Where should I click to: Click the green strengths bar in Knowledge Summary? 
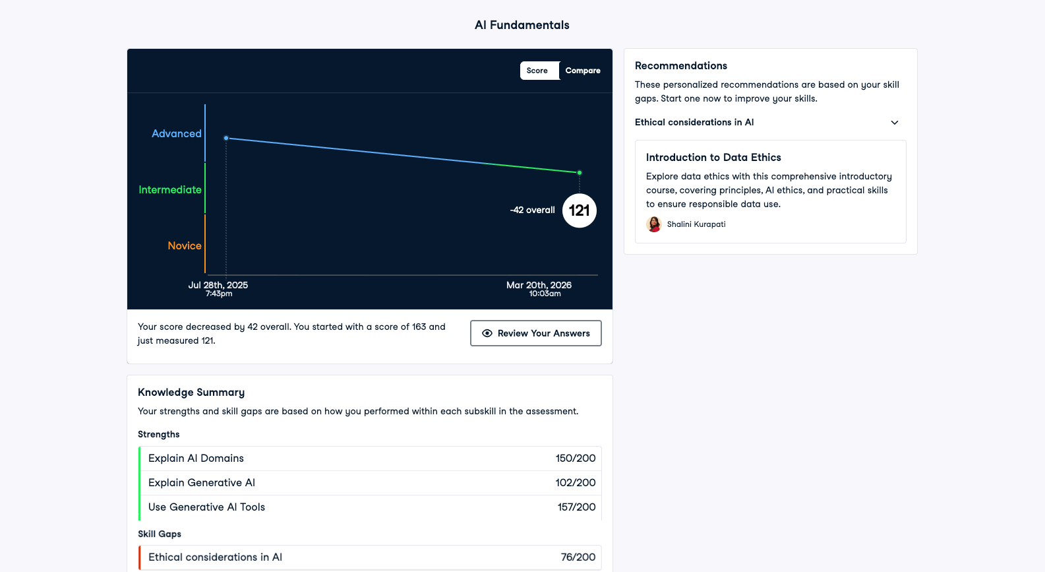pyautogui.click(x=140, y=482)
